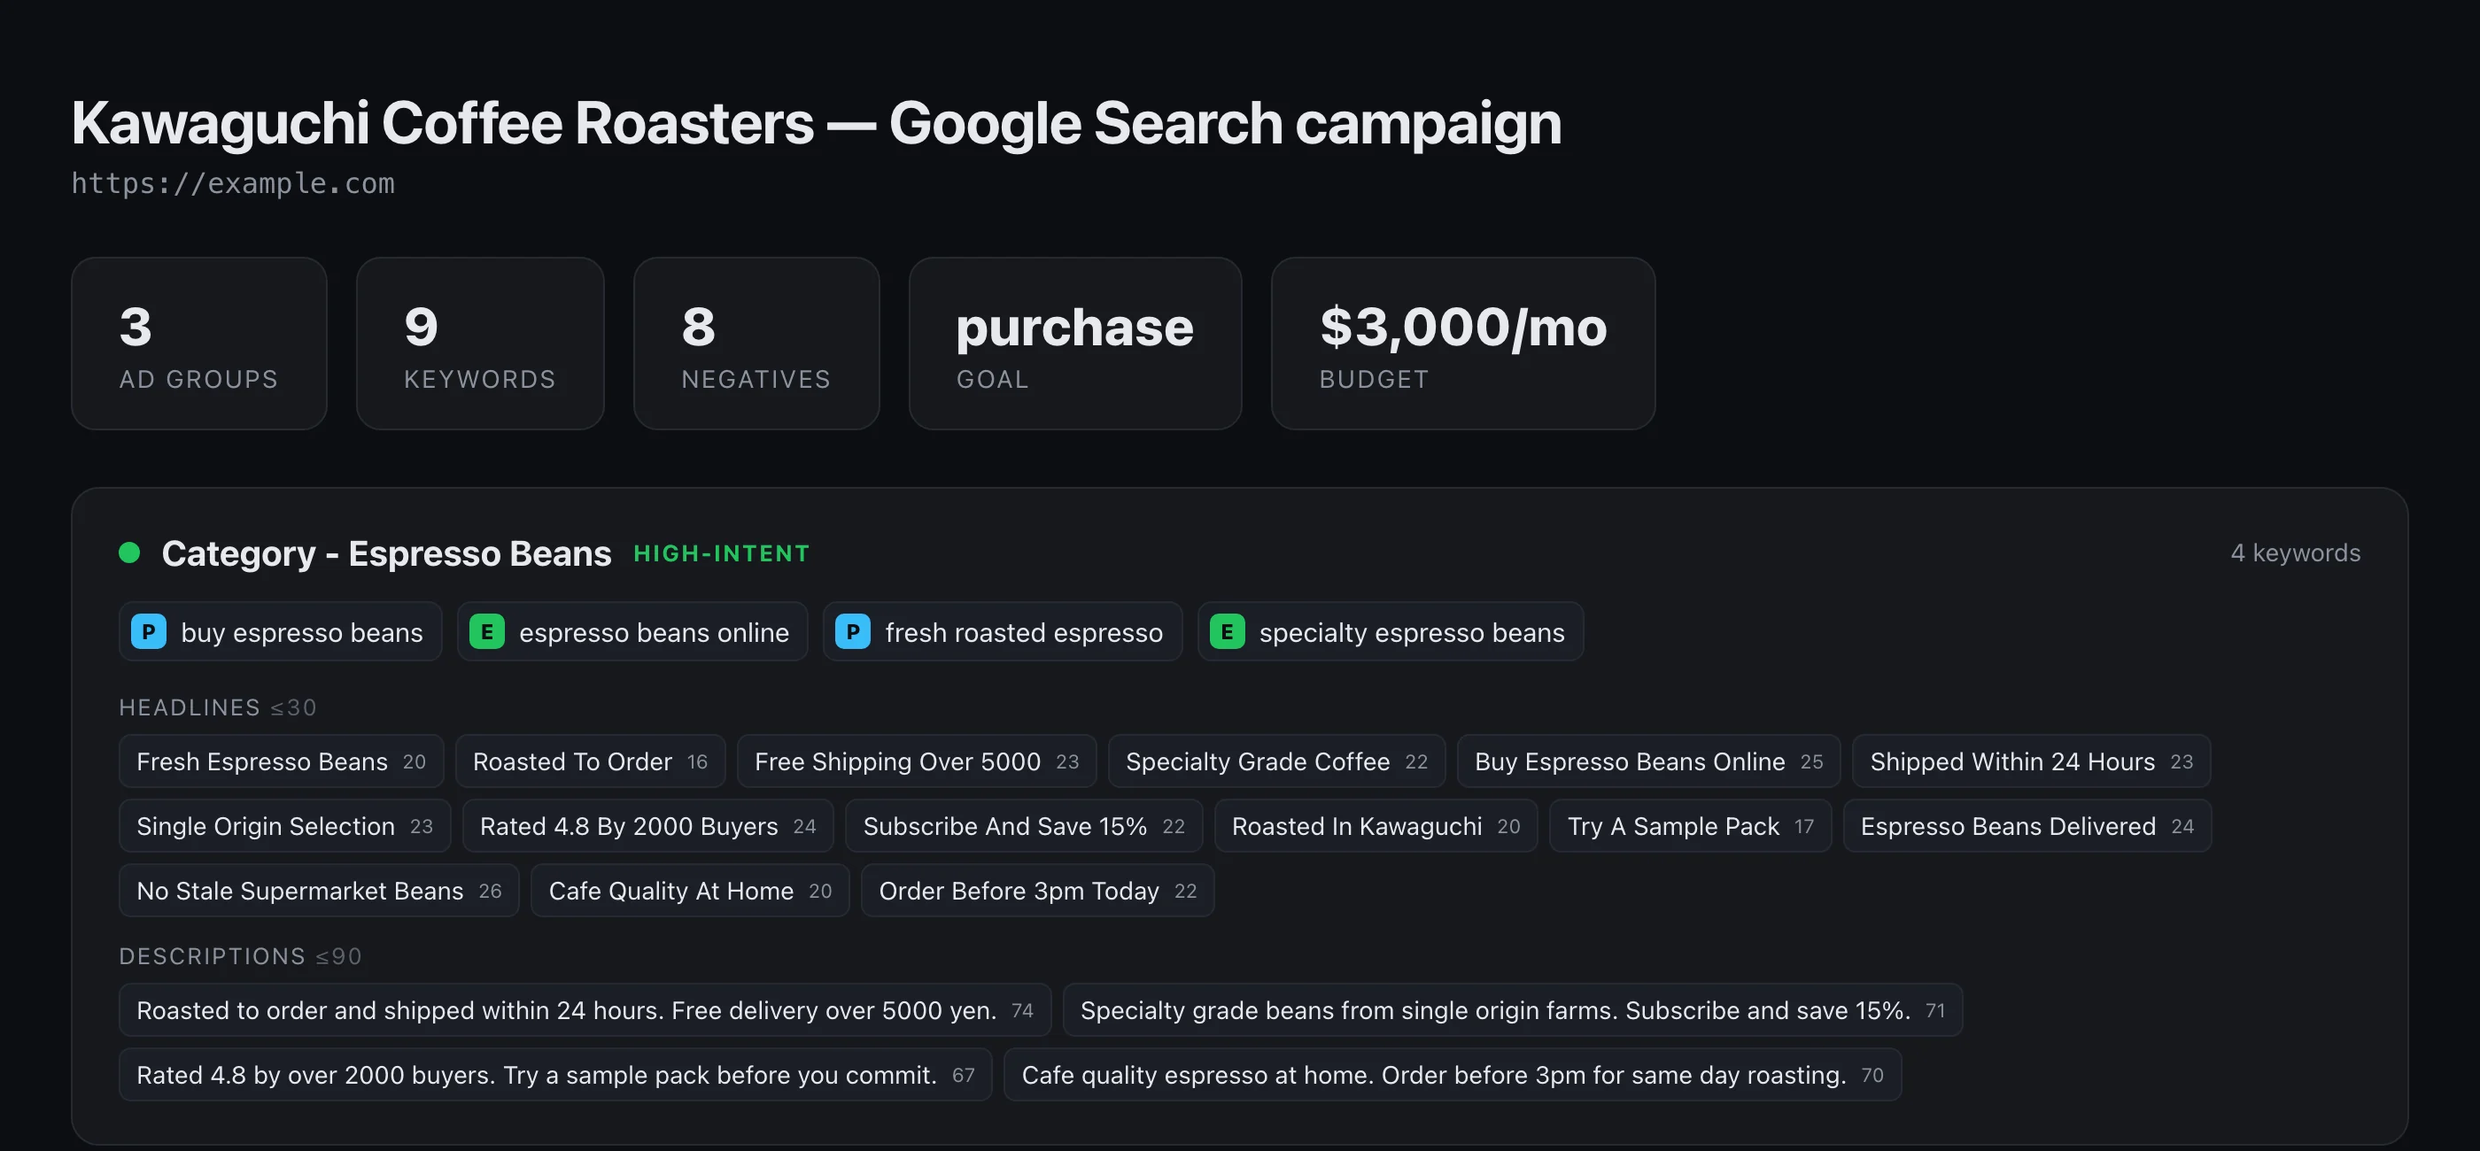Select the 'fresh roasted espresso' keyword chip

1003,632
